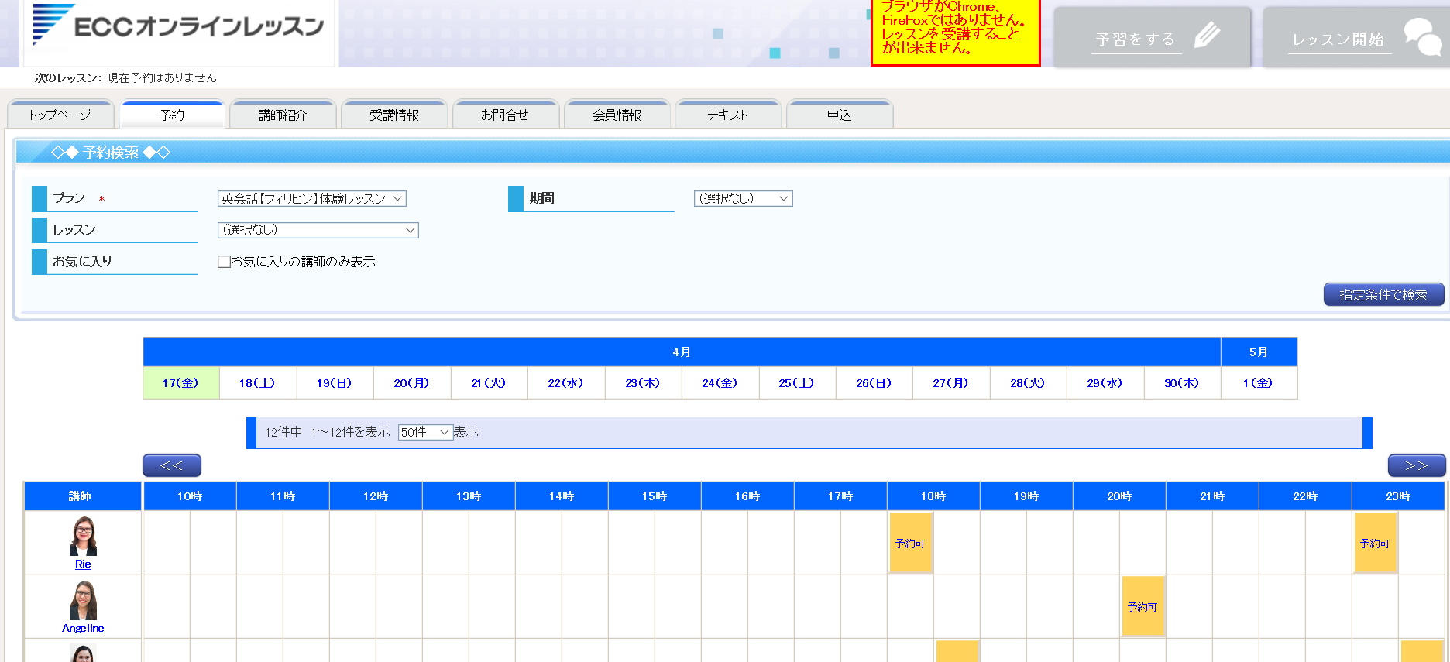This screenshot has width=1450, height=662.
Task: Open the 期間 dropdown
Action: click(x=743, y=199)
